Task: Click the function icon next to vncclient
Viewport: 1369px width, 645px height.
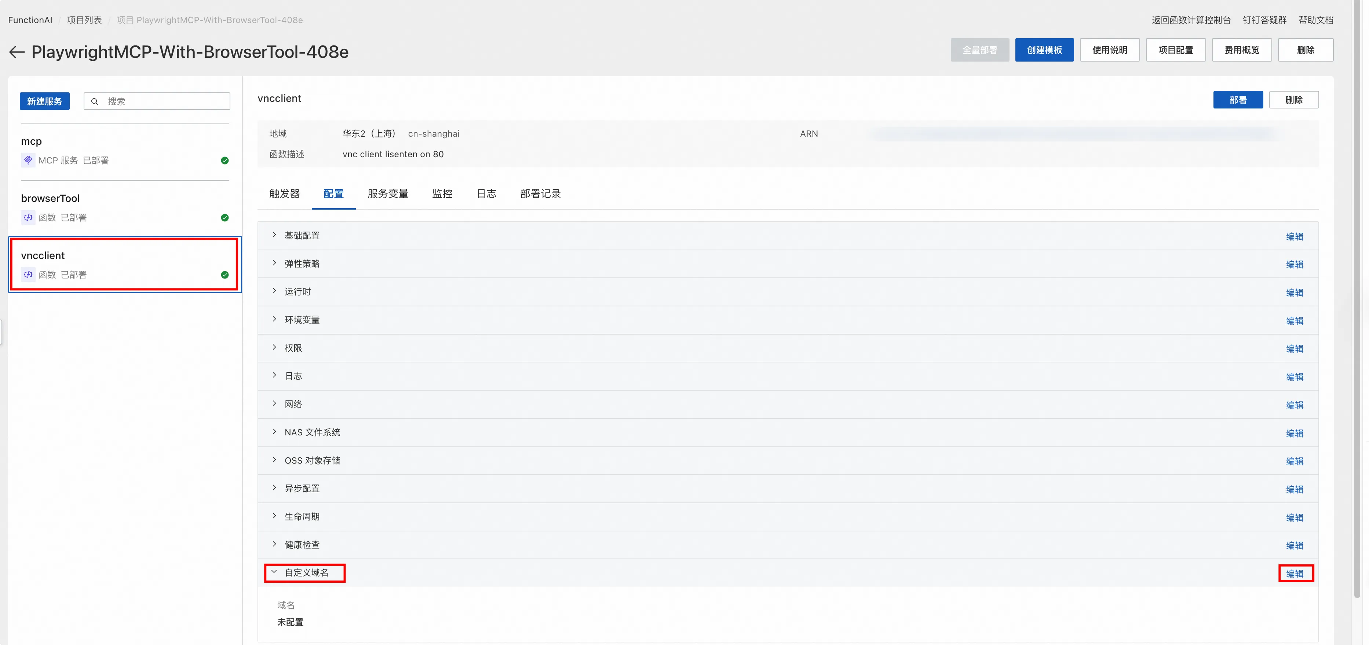Action: pos(28,274)
